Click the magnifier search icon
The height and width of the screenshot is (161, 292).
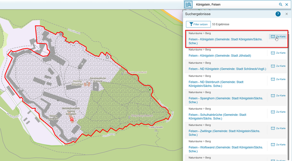pyautogui.click(x=280, y=4)
